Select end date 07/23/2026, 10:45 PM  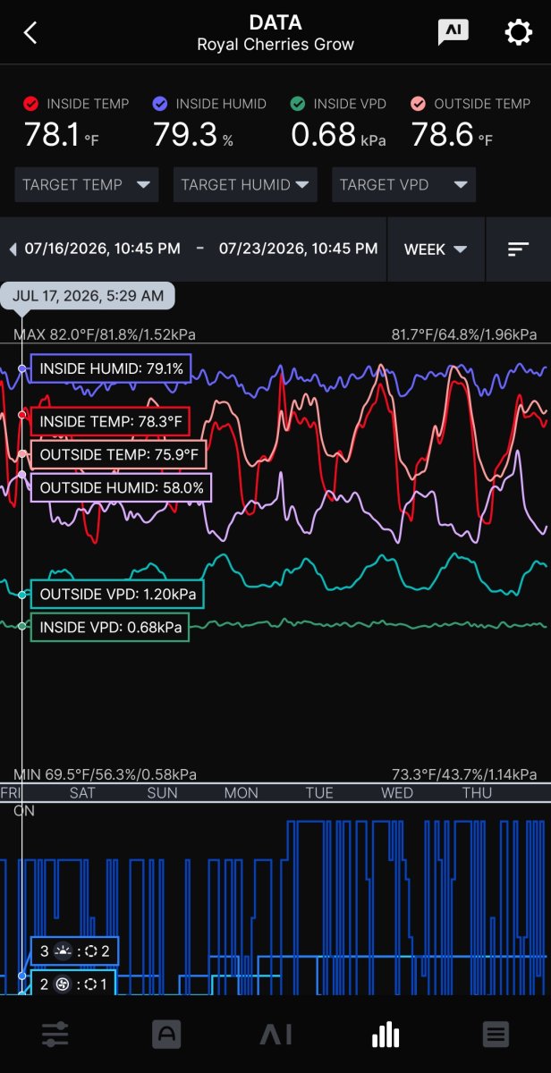pos(298,249)
